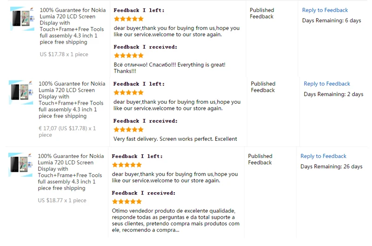Click Reply to Feedback for the 6 days remaining order
This screenshot has width=372, height=246.
325,10
